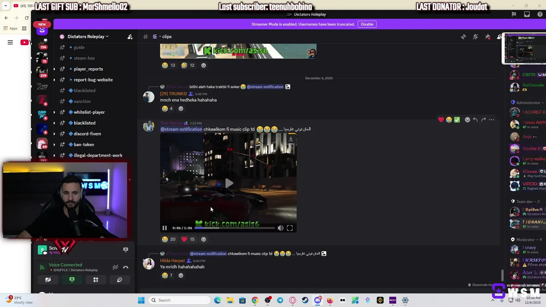Image resolution: width=546 pixels, height=307 pixels.
Task: Open the voice activities launcher button
Action: pyautogui.click(x=96, y=280)
